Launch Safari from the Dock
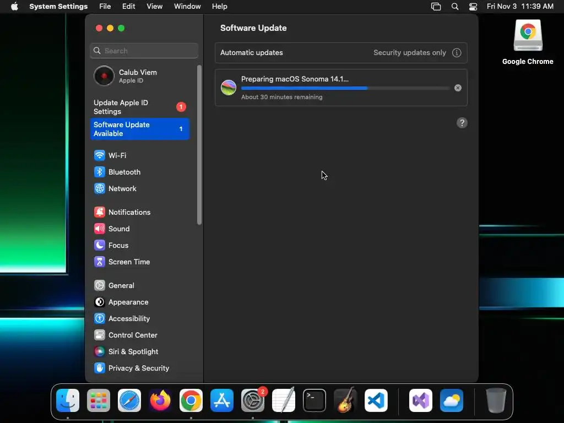The image size is (564, 423). click(x=129, y=400)
